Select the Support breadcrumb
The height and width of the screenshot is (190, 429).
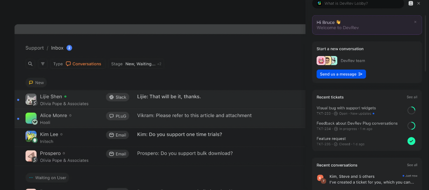34,48
